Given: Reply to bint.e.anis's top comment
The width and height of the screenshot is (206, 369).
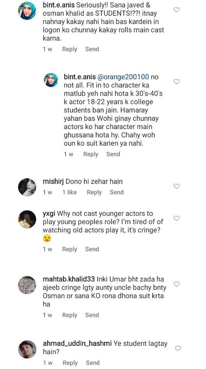Looking at the screenshot, I should point(70,49).
